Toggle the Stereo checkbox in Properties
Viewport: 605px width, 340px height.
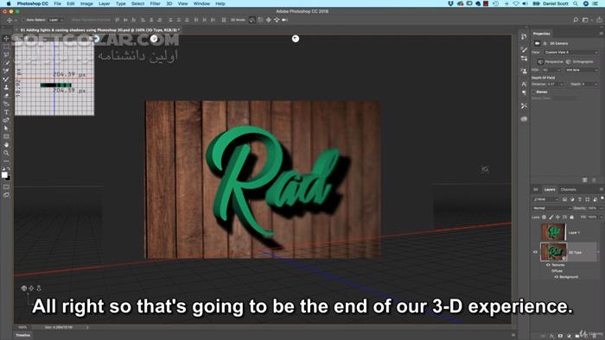pyautogui.click(x=534, y=92)
